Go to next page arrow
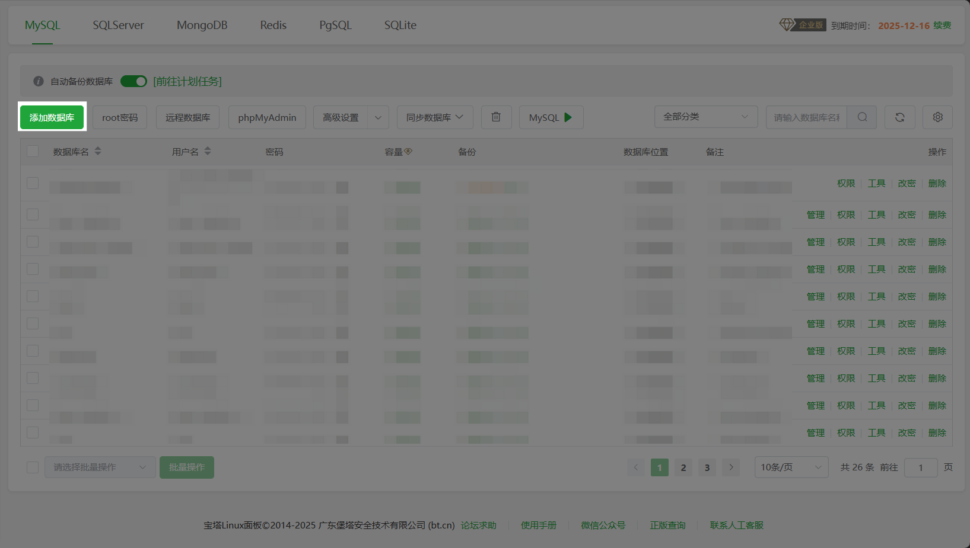This screenshot has height=548, width=970. 731,467
